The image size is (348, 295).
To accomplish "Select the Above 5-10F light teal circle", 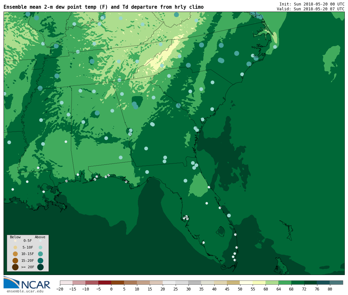I will (40, 248).
